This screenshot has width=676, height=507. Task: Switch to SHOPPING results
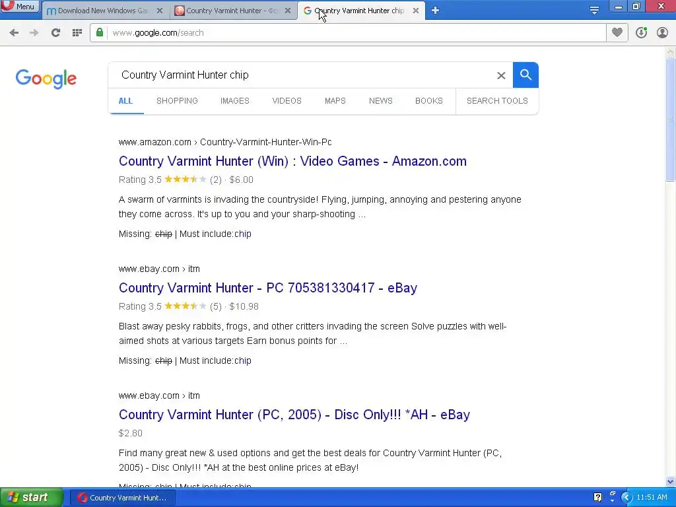[x=177, y=101]
